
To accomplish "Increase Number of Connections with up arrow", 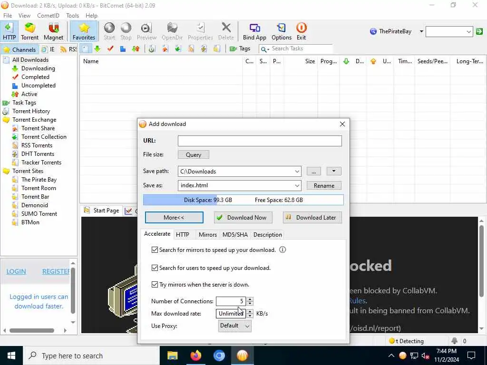I will click(250, 299).
